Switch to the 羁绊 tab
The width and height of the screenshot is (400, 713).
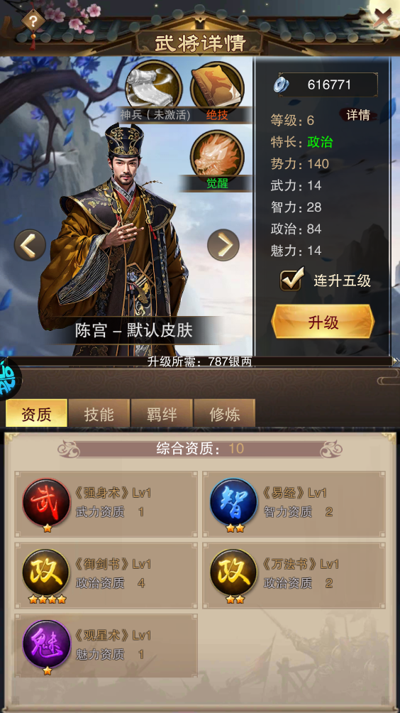click(162, 414)
